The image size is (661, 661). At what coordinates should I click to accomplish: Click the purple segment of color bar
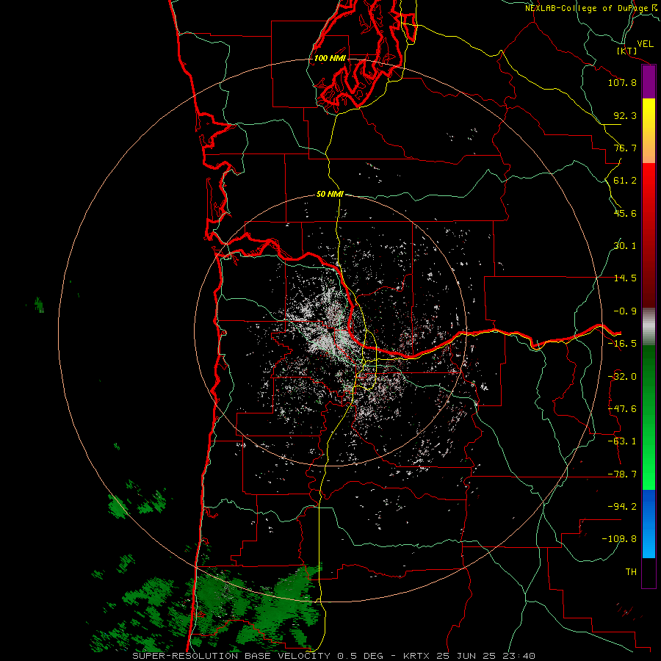coord(649,82)
